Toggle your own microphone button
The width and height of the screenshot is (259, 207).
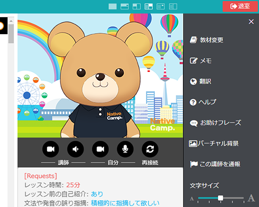(125, 149)
